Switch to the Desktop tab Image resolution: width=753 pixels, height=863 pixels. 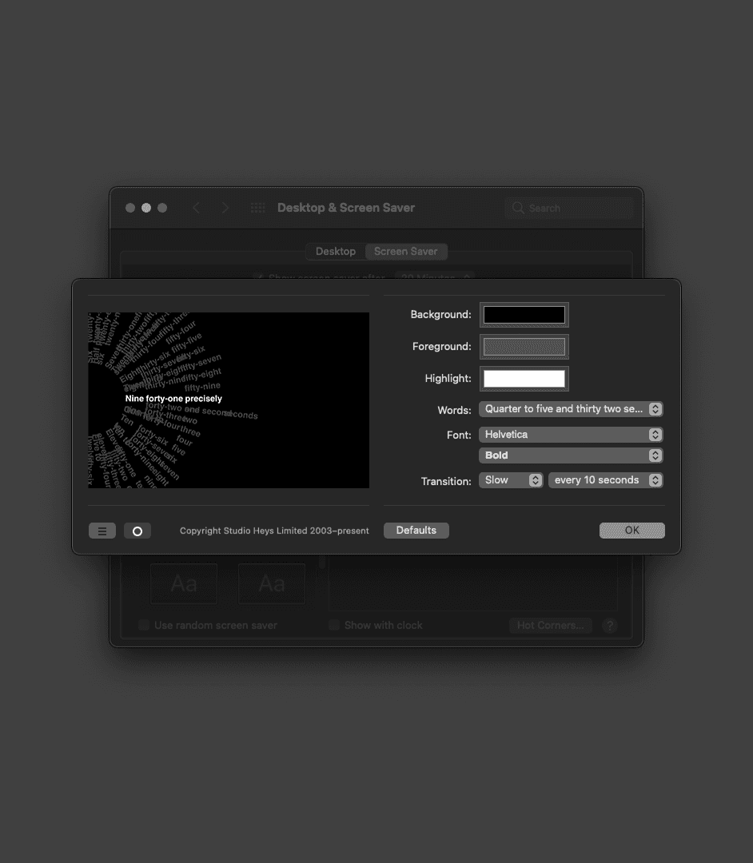pyautogui.click(x=336, y=252)
